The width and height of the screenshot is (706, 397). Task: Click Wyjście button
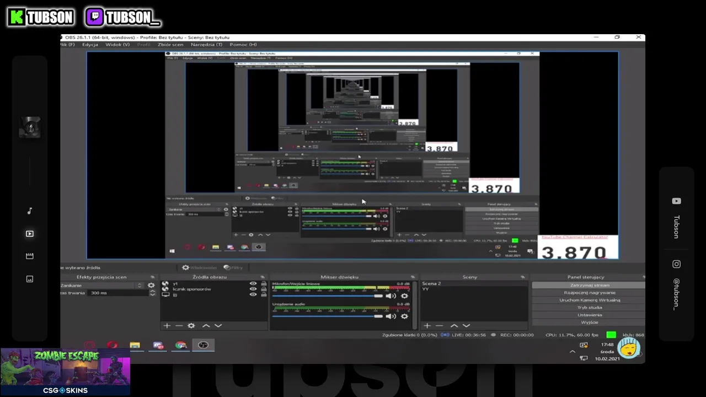coord(590,322)
